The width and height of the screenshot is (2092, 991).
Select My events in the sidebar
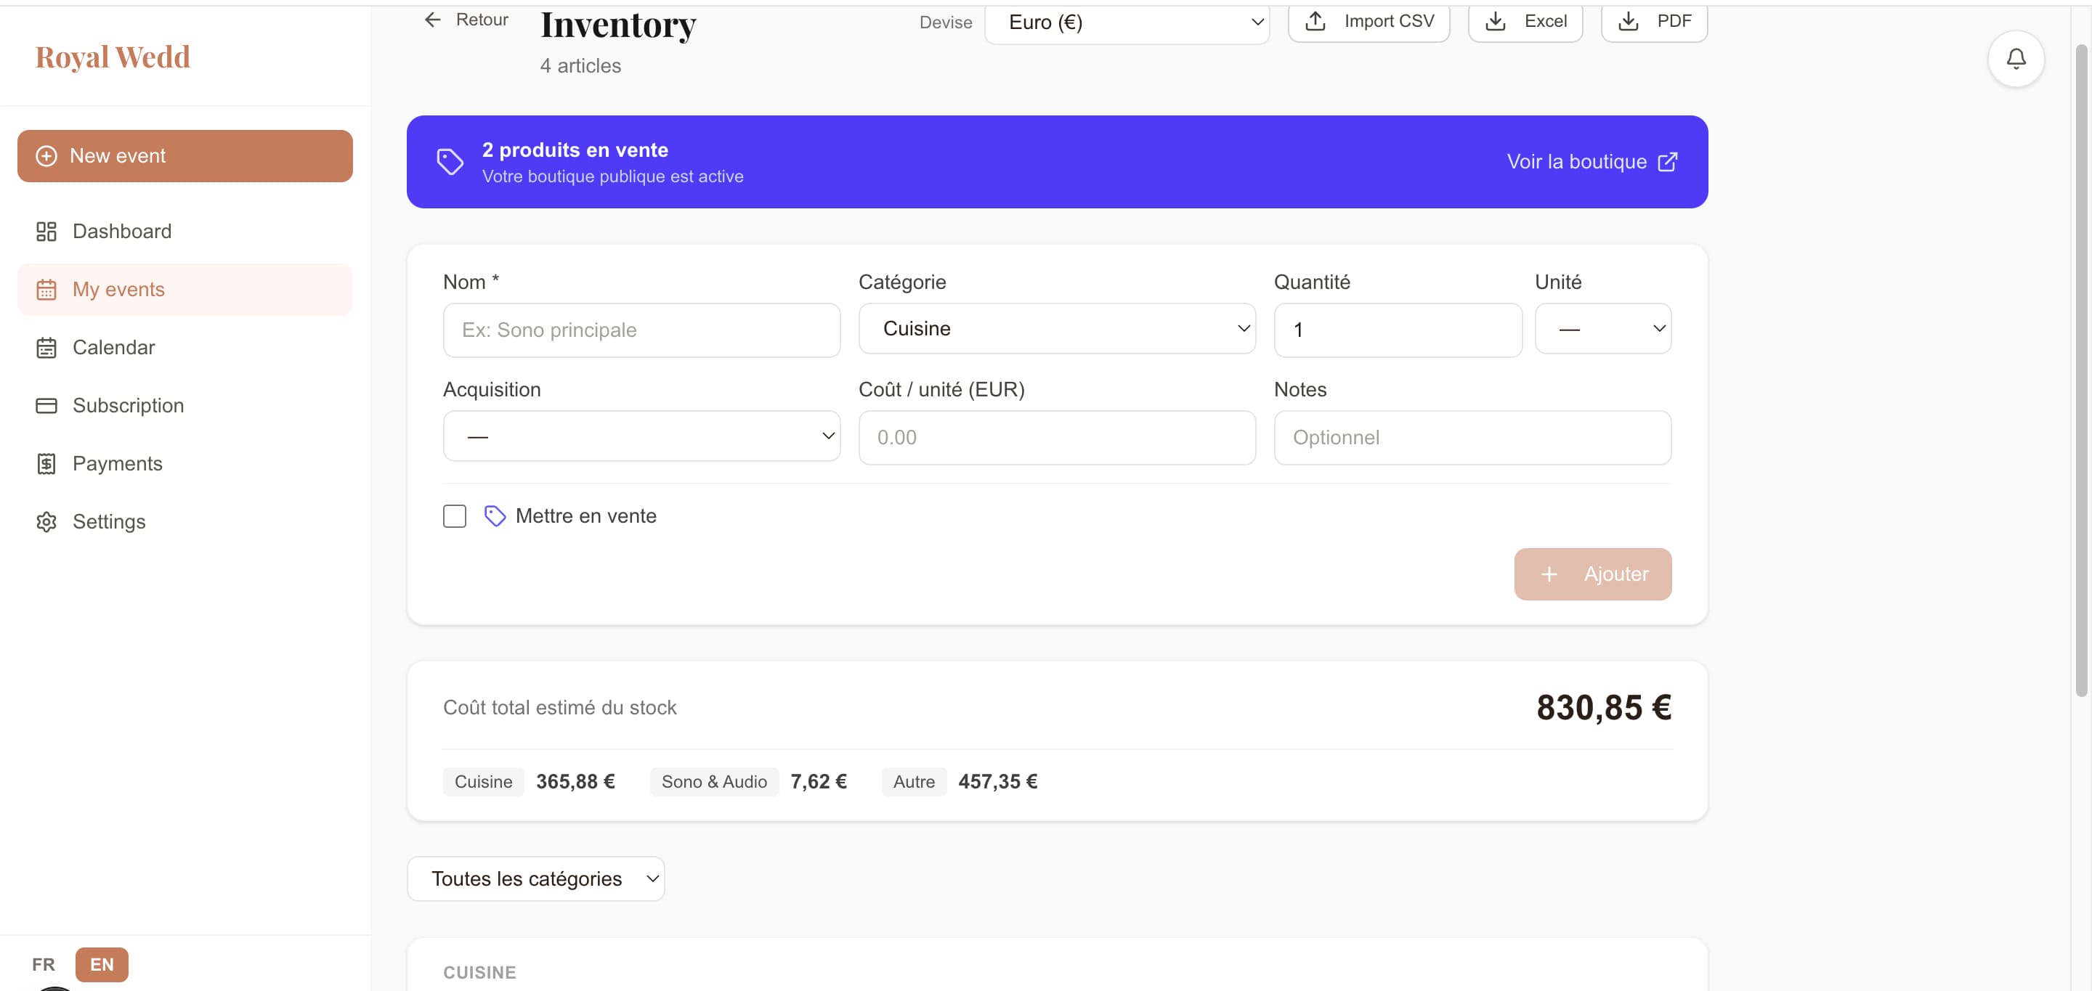pyautogui.click(x=118, y=289)
